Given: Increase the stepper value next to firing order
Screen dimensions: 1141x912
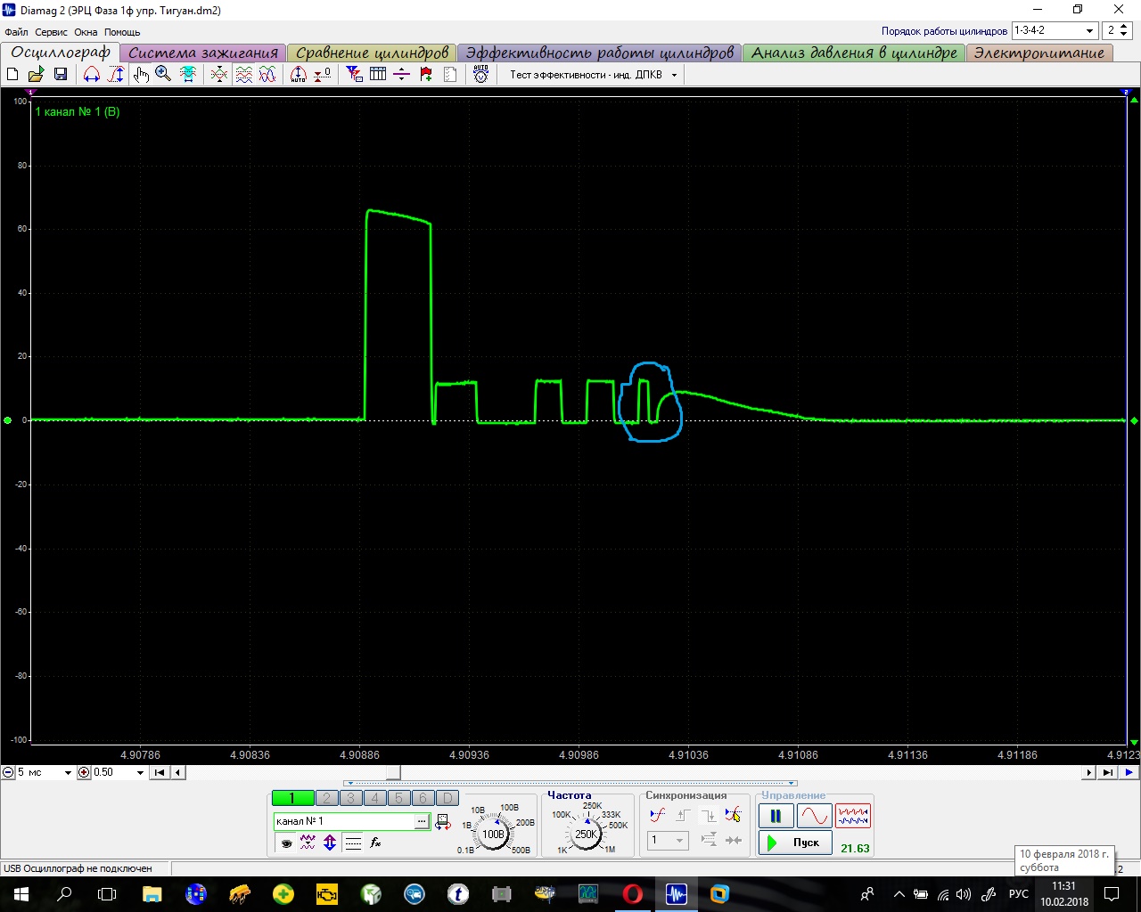Looking at the screenshot, I should coord(1124,27).
